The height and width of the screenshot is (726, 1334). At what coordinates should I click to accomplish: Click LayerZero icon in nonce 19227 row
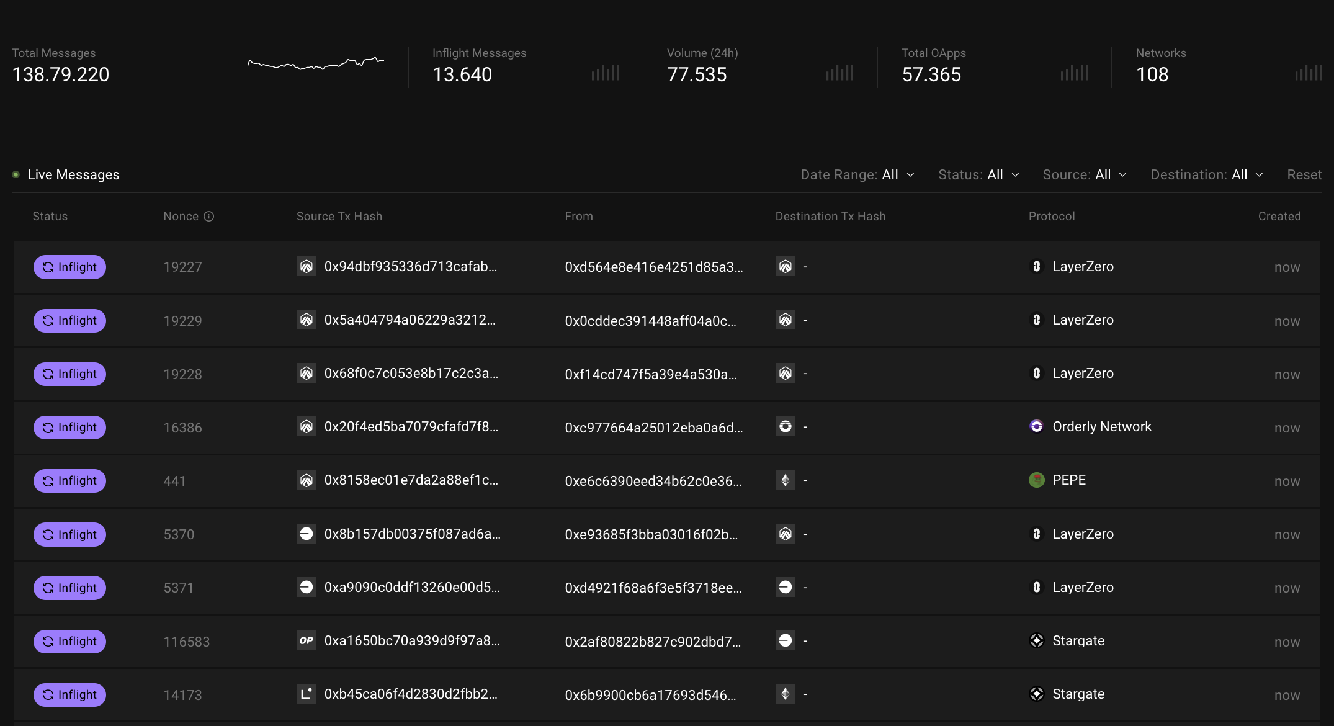click(1036, 267)
